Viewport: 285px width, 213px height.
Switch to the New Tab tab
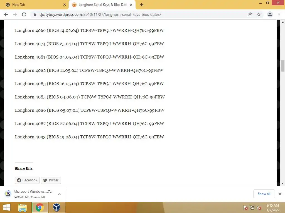[x=34, y=5]
